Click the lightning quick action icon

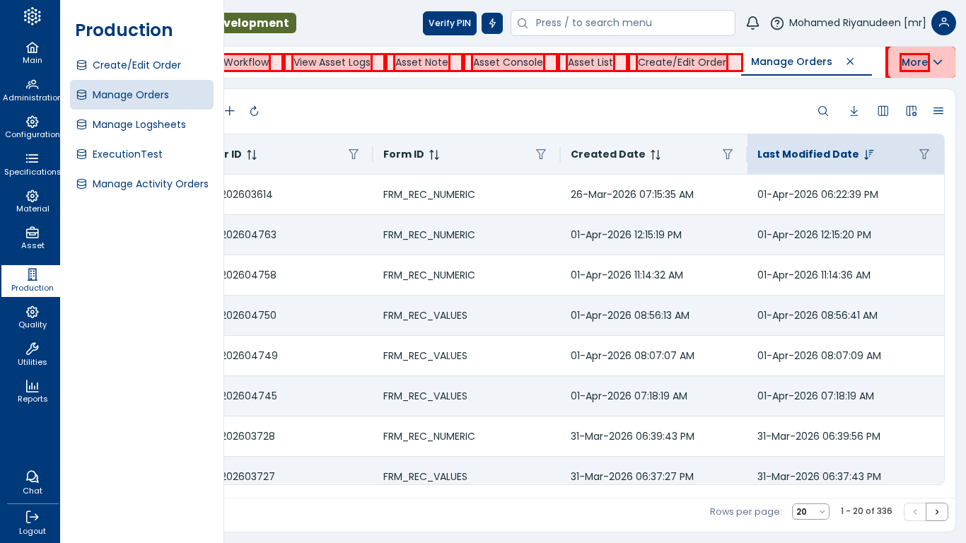tap(492, 23)
